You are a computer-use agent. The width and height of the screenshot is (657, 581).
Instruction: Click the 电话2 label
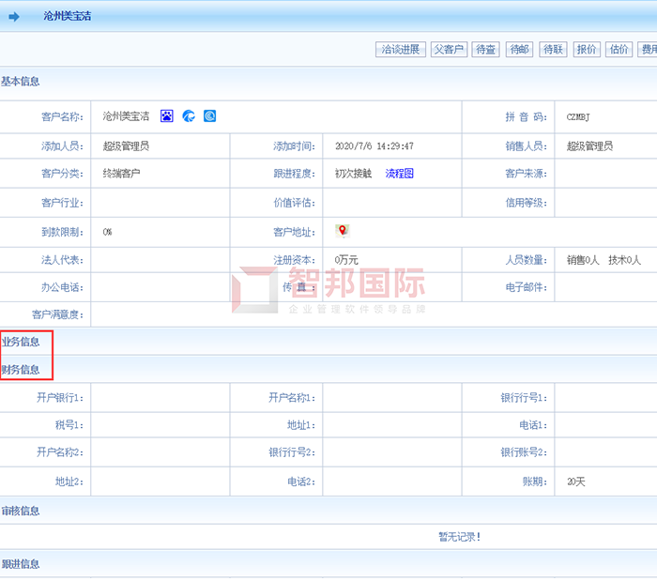tap(301, 482)
